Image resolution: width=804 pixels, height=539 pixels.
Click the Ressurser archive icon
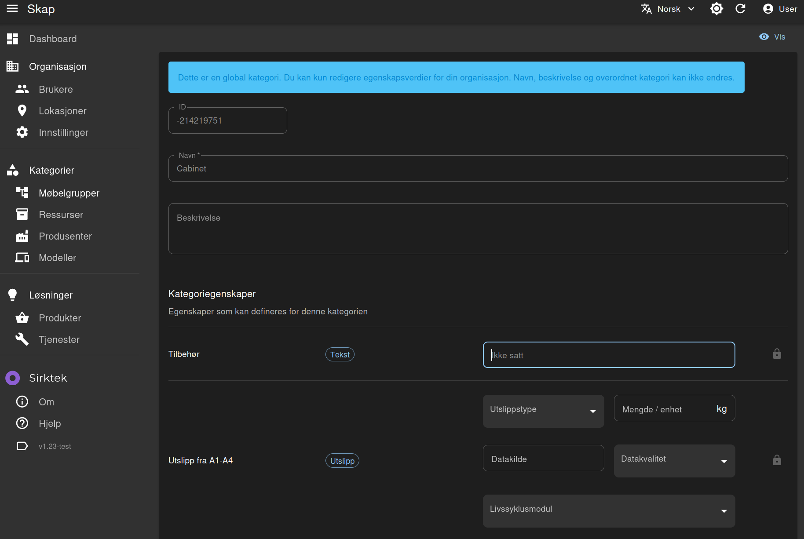tap(22, 215)
